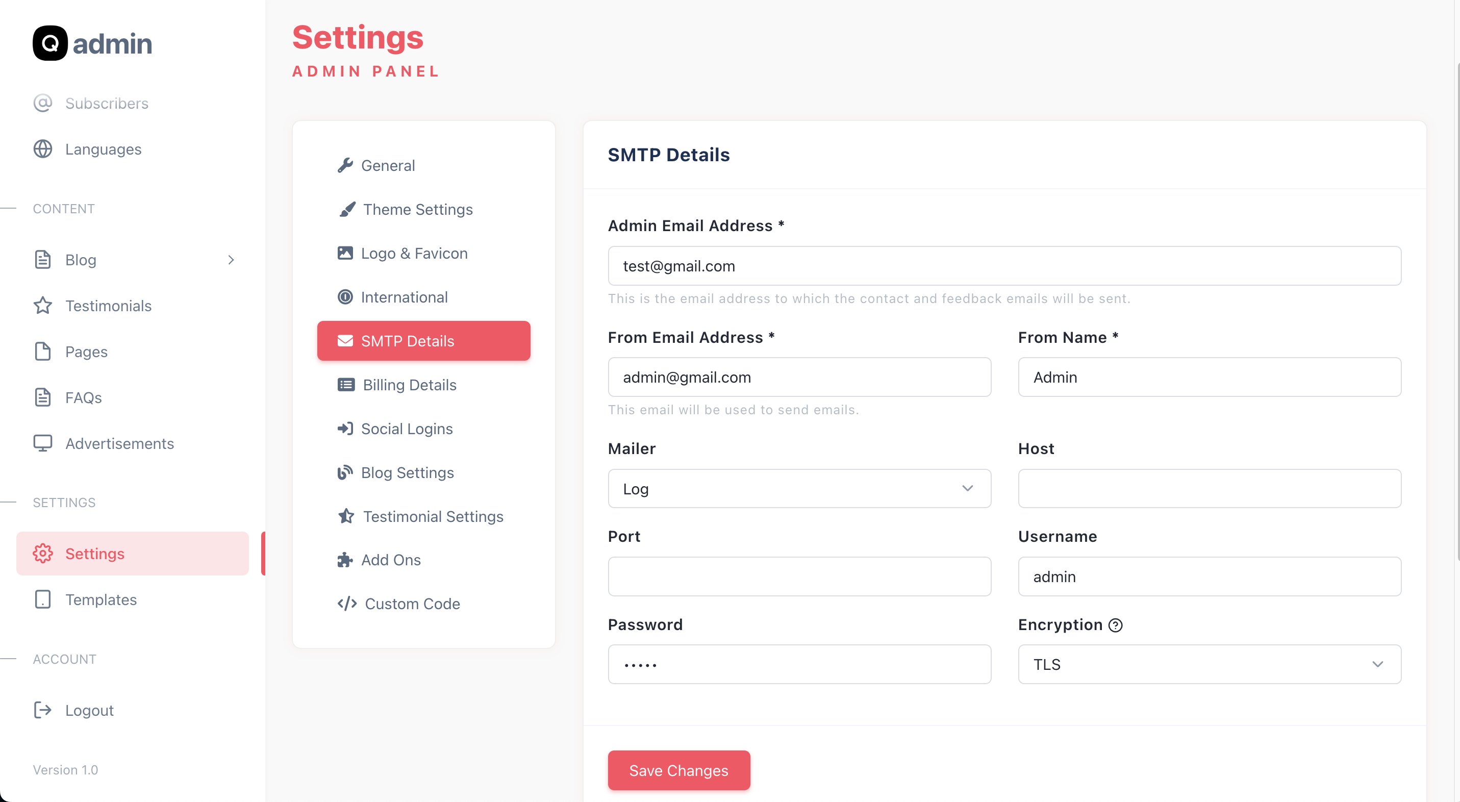1460x802 pixels.
Task: Click the code brackets Custom Code icon
Action: click(347, 604)
